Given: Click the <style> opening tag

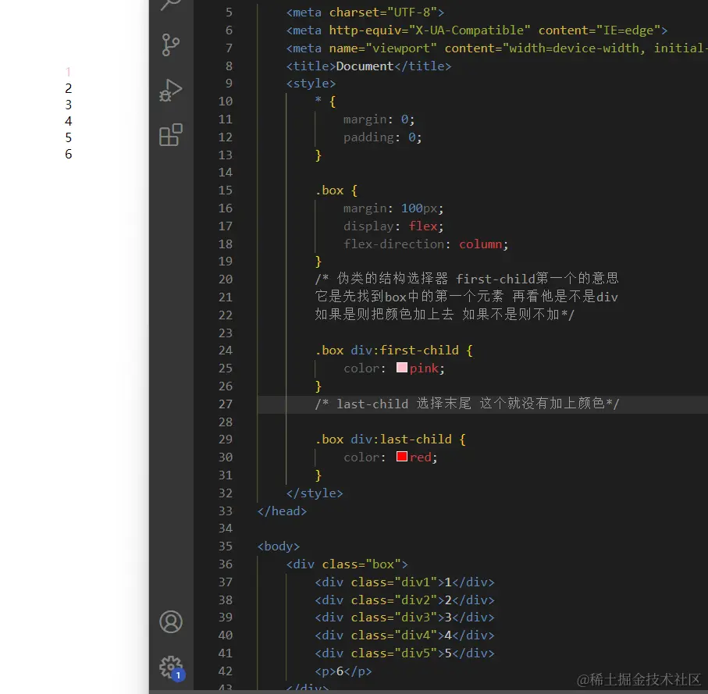Looking at the screenshot, I should pos(311,84).
